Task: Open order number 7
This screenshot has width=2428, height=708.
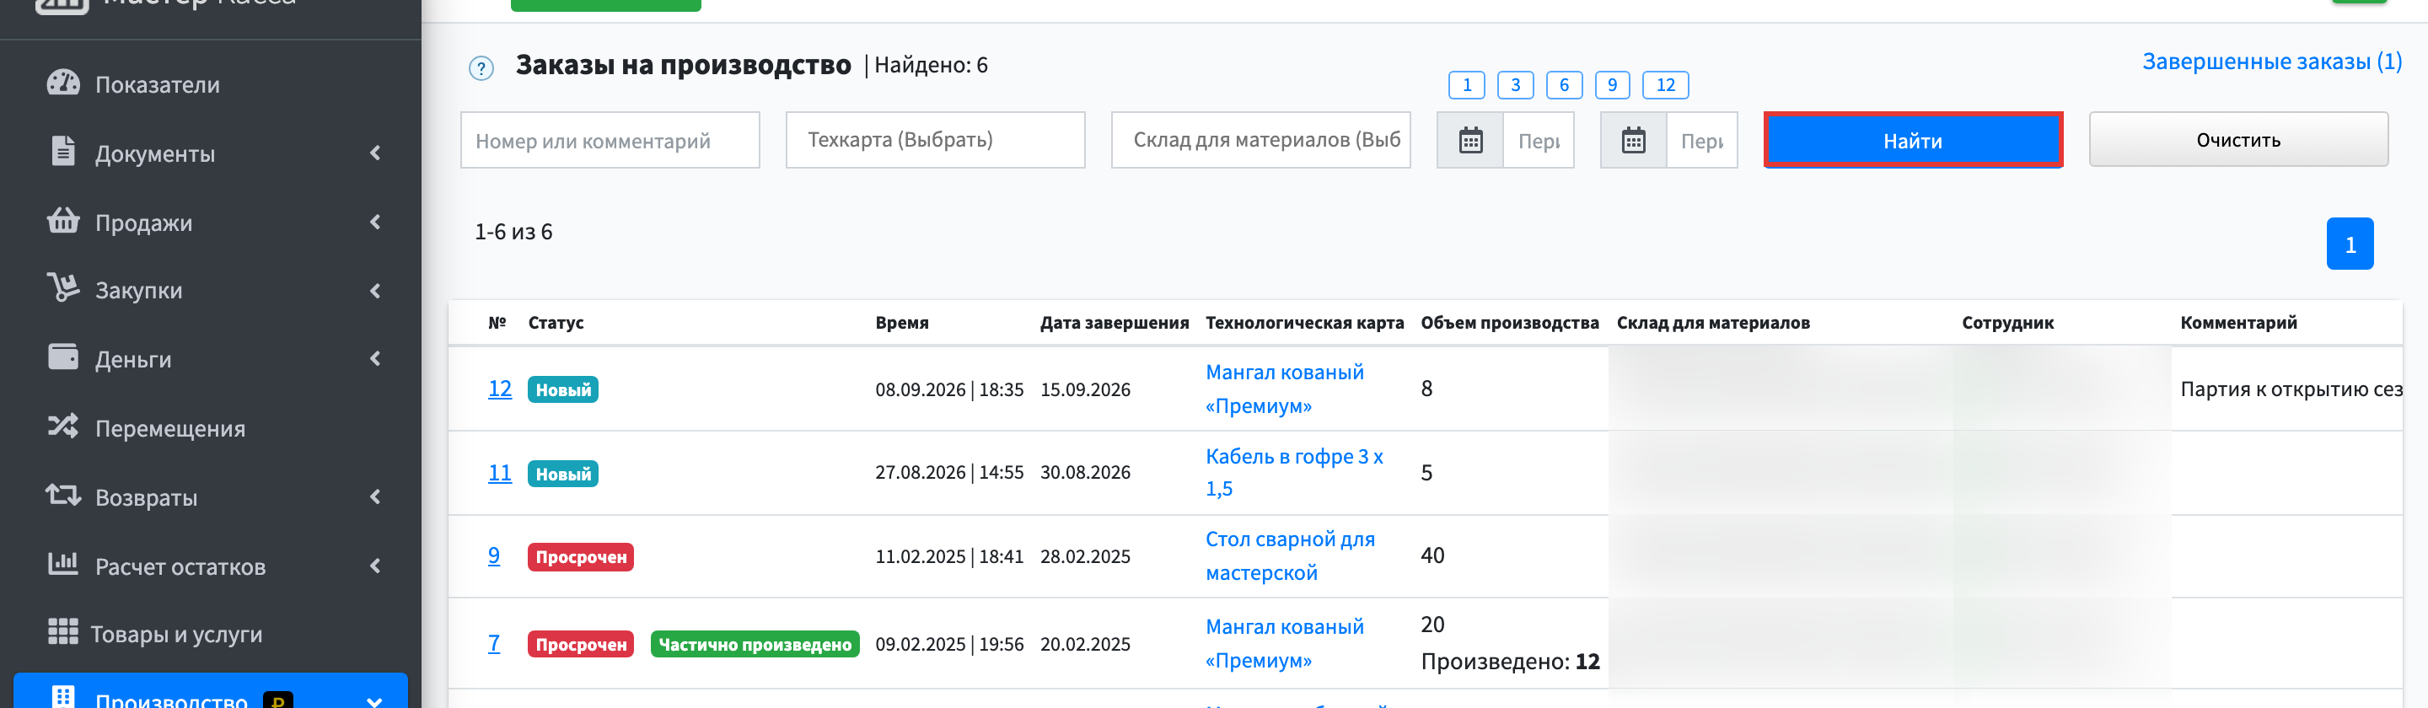Action: pyautogui.click(x=494, y=643)
